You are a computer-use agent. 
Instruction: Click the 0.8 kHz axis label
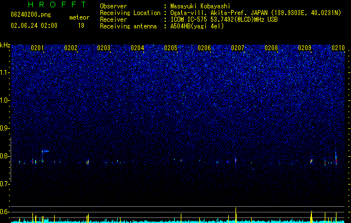5,156
